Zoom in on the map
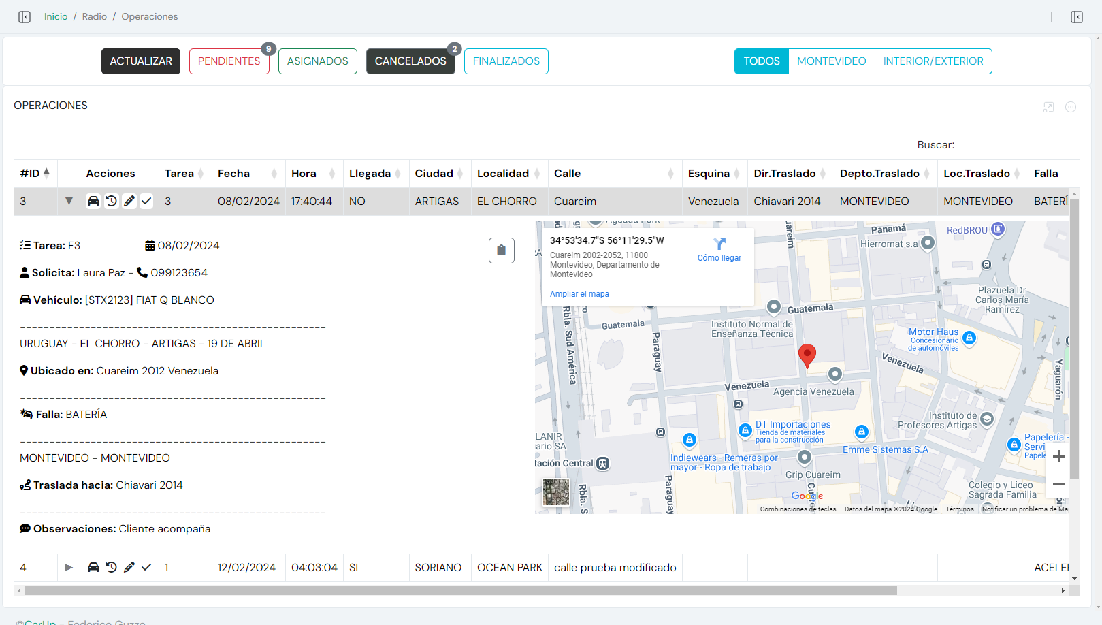Screen dimensions: 1102x625 [x=1059, y=456]
